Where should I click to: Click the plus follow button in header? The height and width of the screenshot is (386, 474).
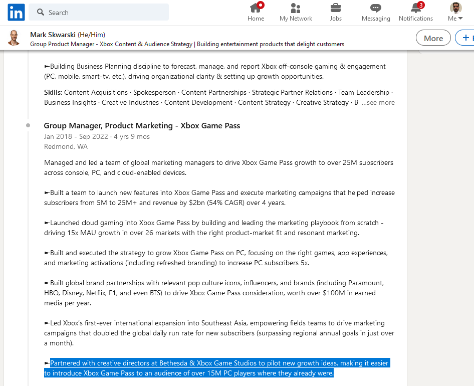tap(465, 38)
